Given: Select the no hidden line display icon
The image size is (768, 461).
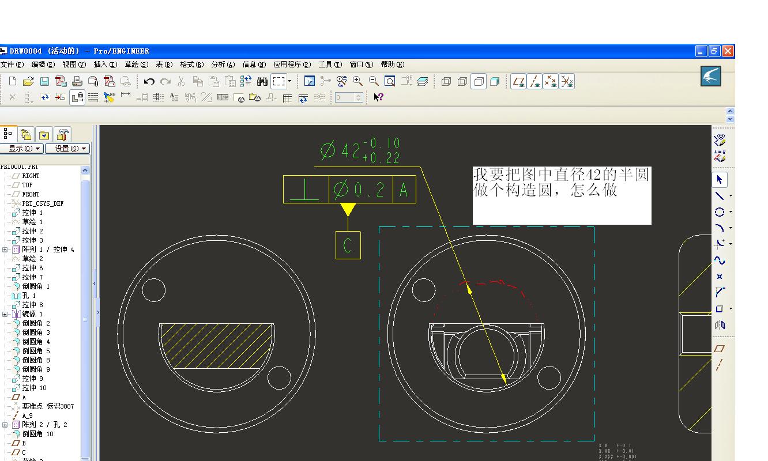Looking at the screenshot, I should [x=479, y=81].
